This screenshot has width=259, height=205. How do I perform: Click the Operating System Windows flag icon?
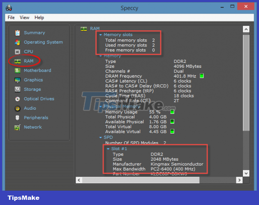pyautogui.click(x=18, y=42)
